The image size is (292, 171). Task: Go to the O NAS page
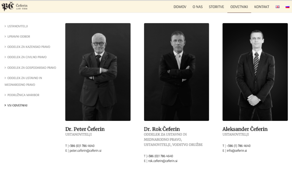[197, 7]
